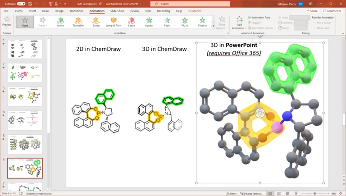Switch to Slide Sorter view icon
Image resolution: width=346 pixels, height=196 pixels.
(x=279, y=193)
